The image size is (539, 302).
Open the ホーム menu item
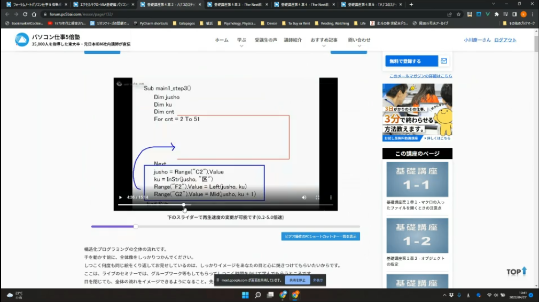point(222,40)
